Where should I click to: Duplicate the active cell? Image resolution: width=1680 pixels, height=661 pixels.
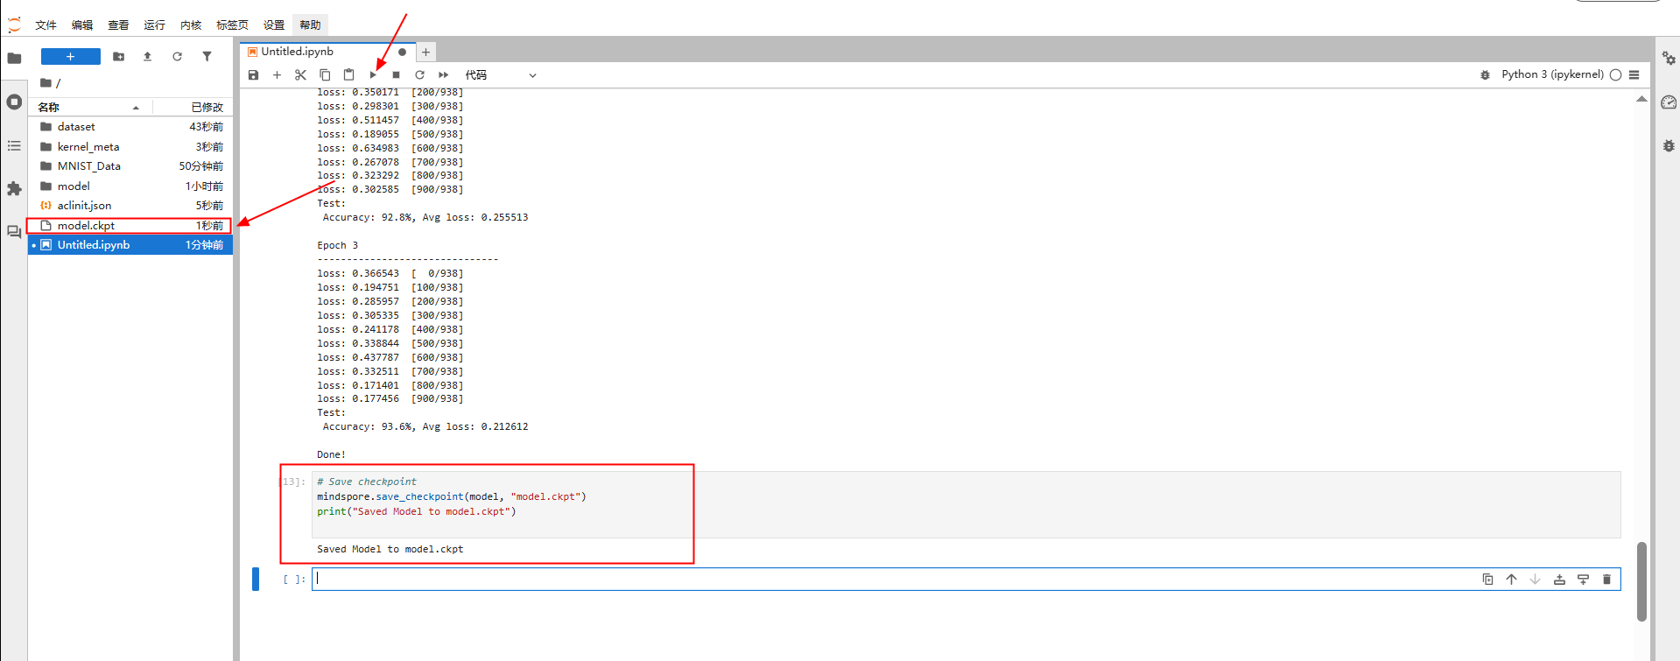coord(1487,580)
